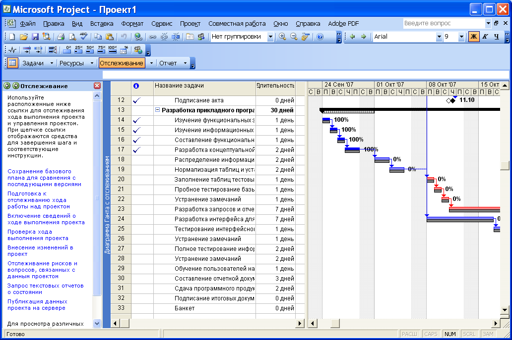Viewport: 512px width, 340px height.
Task: Insert a hyperlink with the globe-chain icon
Action: tap(138, 37)
